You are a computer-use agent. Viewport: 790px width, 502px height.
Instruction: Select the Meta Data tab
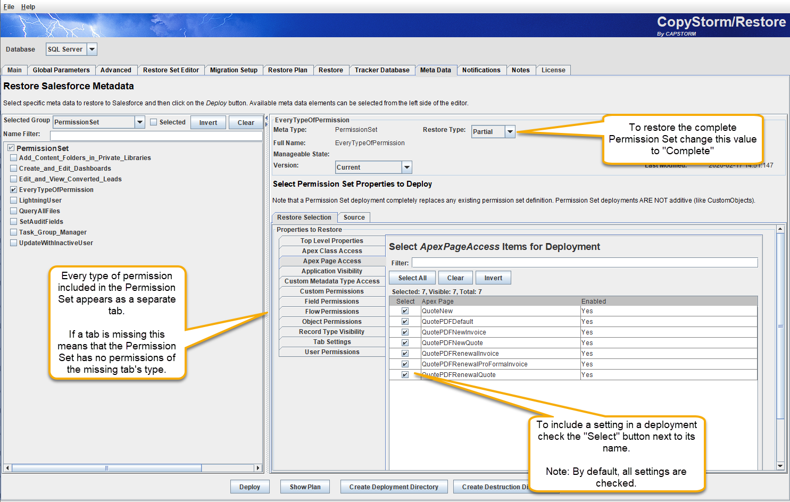click(x=436, y=70)
